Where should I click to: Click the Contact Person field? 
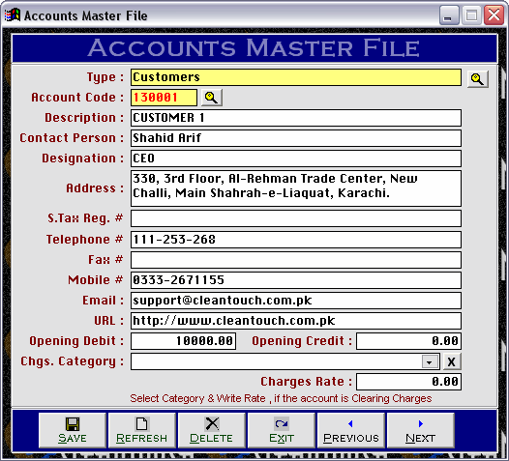(x=296, y=138)
